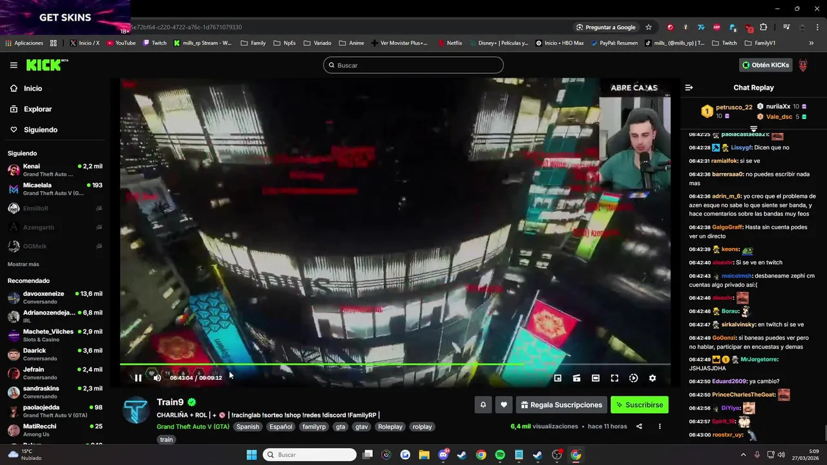Follow Train9 with heart button
The image size is (827, 465).
click(x=504, y=405)
